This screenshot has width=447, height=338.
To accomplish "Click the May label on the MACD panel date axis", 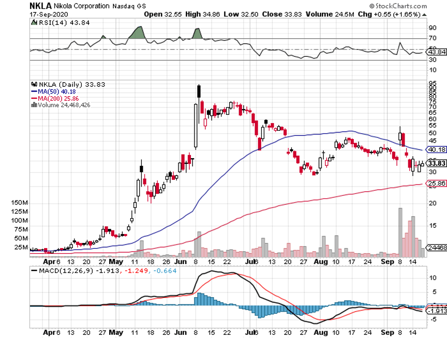I will coord(116,332).
